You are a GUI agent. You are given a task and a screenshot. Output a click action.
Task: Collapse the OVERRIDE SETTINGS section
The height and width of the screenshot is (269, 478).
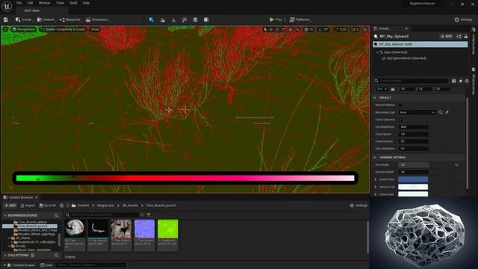[375, 158]
